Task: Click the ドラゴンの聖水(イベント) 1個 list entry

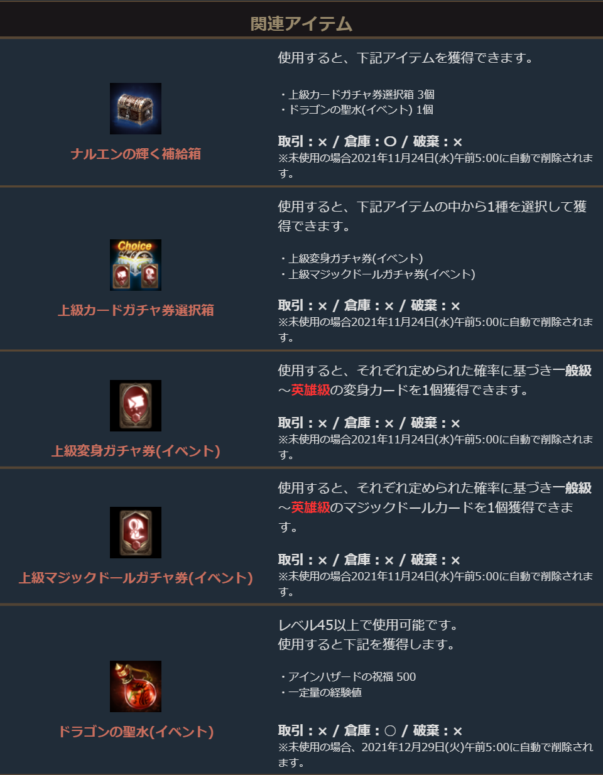Action: coord(356,110)
